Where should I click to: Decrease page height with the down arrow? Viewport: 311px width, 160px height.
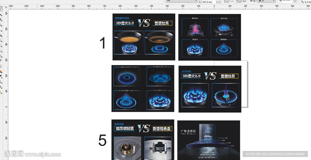(217, 2)
